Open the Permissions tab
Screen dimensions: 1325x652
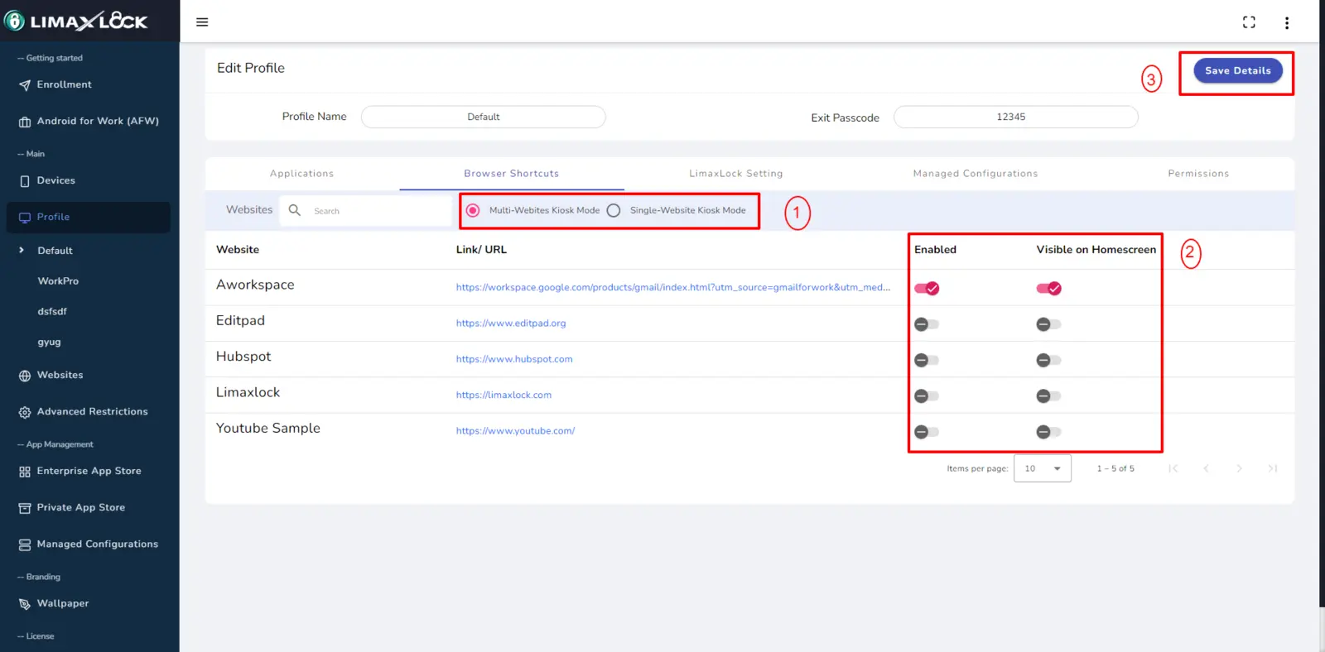point(1198,174)
